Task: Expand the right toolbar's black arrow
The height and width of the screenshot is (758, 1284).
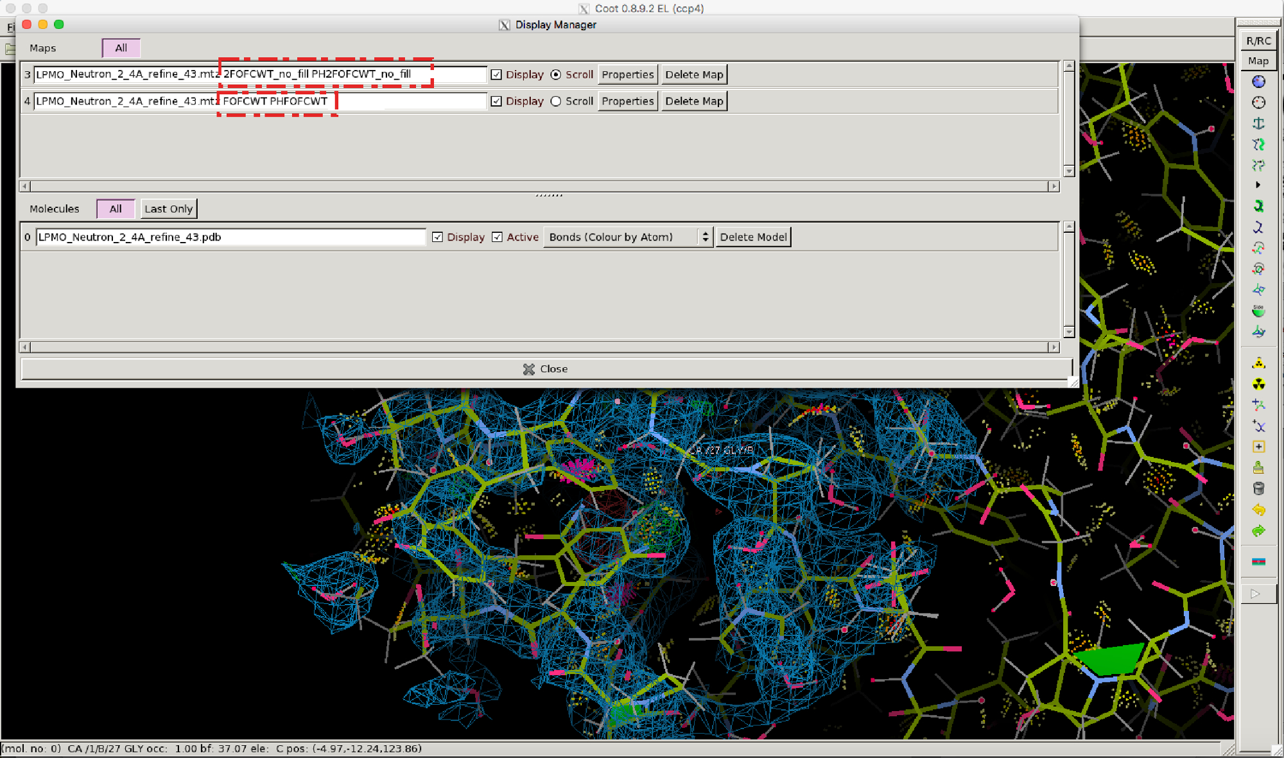Action: pyautogui.click(x=1258, y=185)
